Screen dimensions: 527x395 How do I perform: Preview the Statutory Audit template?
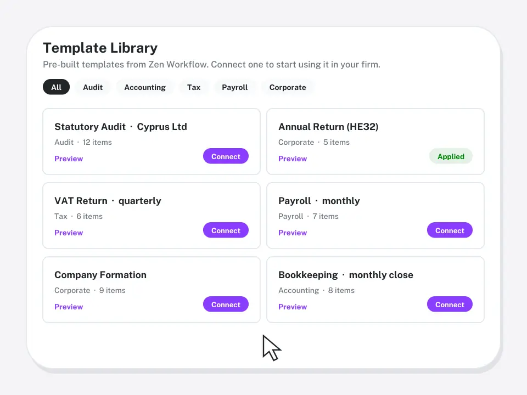(69, 159)
